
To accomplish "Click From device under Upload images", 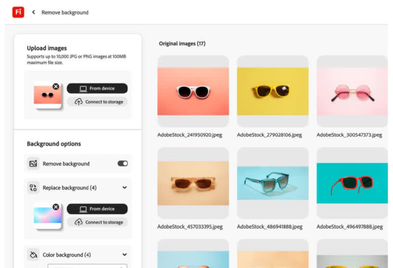I will tap(97, 89).
